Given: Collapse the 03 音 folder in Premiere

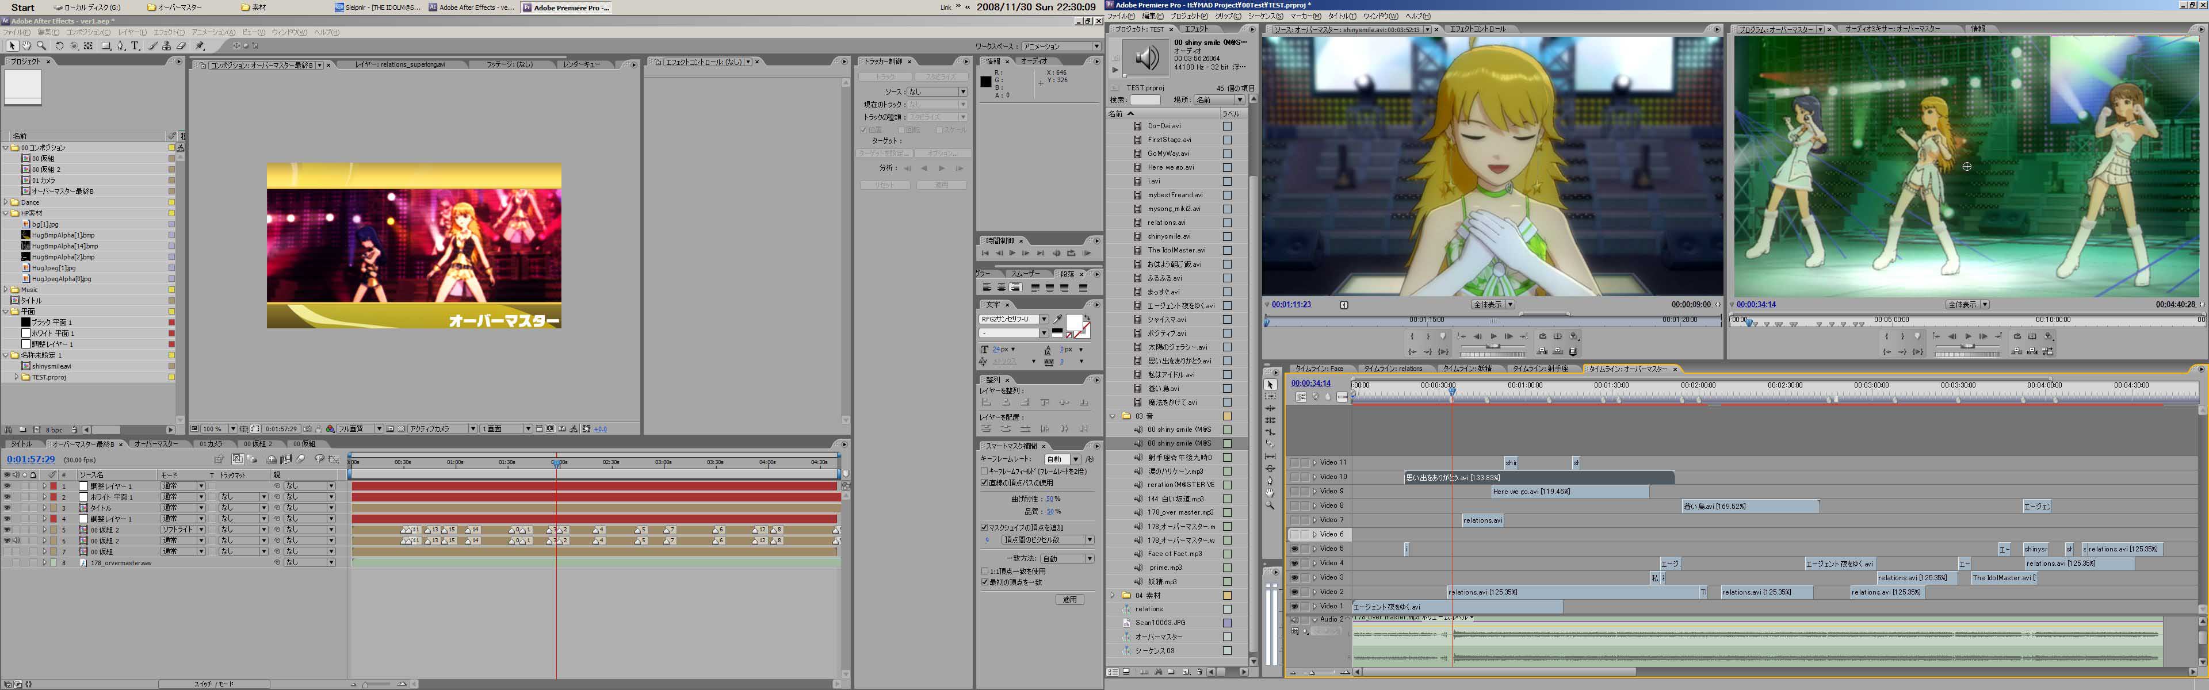Looking at the screenshot, I should [x=1113, y=416].
